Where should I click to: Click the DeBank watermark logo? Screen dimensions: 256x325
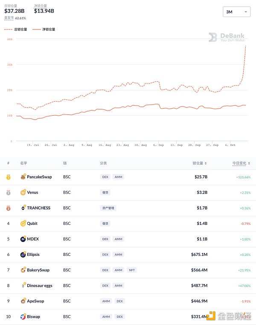click(227, 37)
